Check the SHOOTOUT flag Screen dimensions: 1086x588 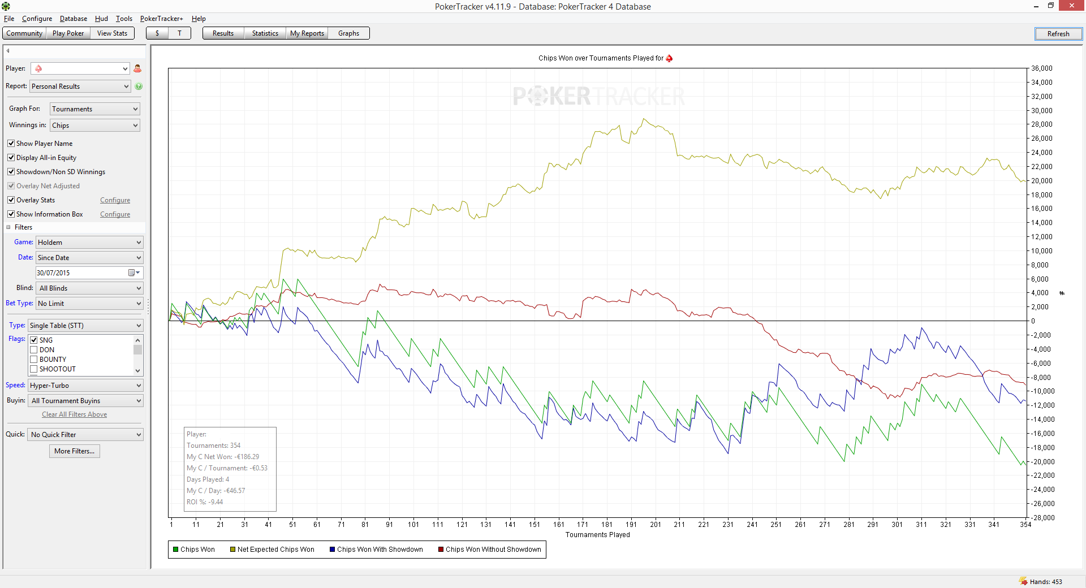click(x=34, y=369)
